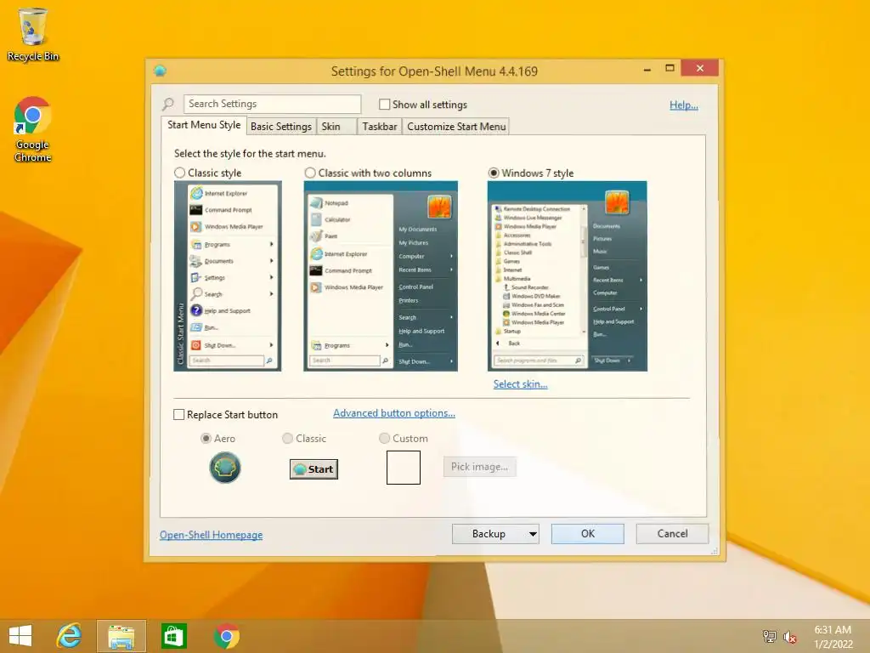
Task: Visit Open-Shell Homepage link
Action: point(211,535)
